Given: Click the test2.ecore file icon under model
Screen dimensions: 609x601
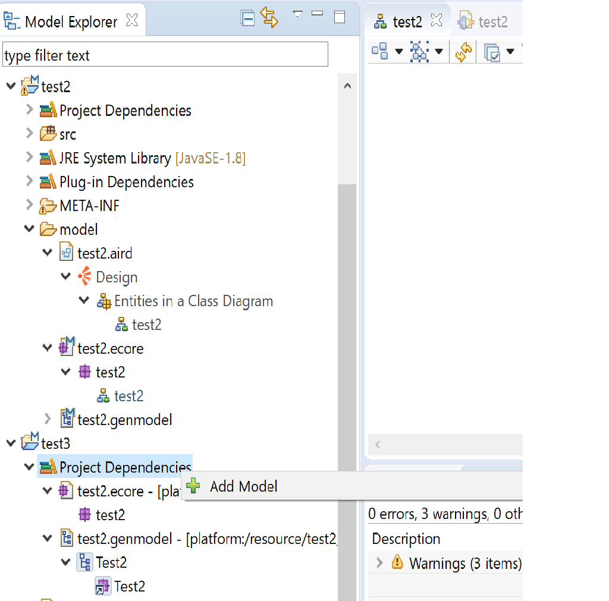Looking at the screenshot, I should (67, 347).
